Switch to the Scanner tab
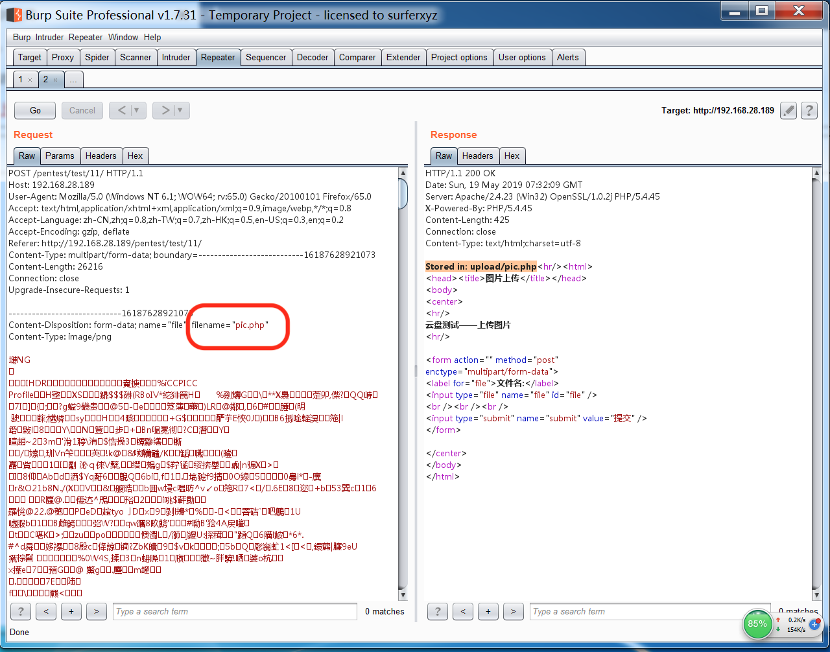The image size is (830, 652). pyautogui.click(x=136, y=57)
